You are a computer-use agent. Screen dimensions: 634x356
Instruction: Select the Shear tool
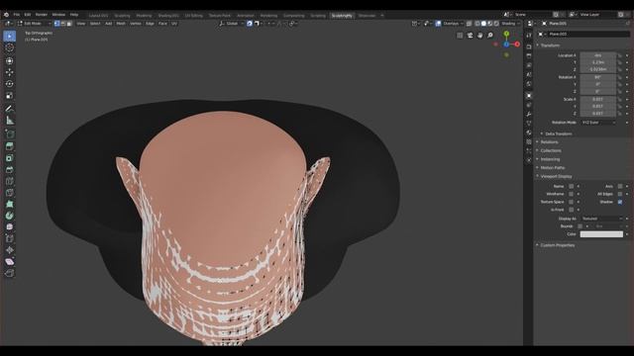click(x=10, y=262)
